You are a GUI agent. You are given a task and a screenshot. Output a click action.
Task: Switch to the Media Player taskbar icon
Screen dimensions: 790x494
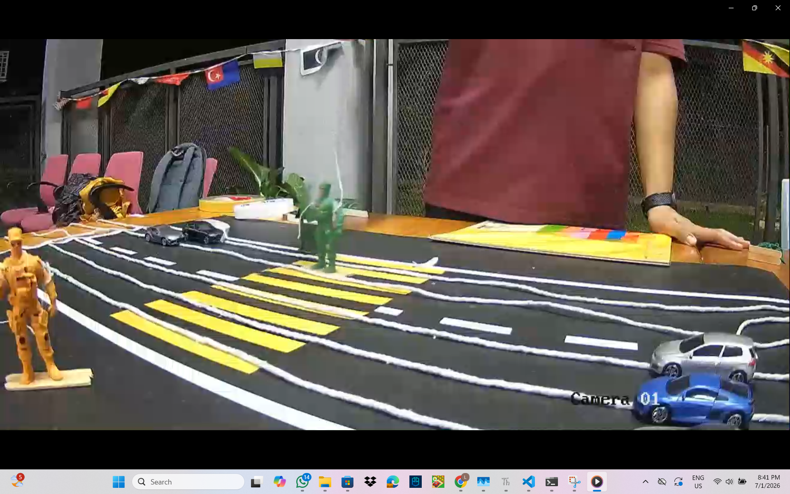point(597,482)
